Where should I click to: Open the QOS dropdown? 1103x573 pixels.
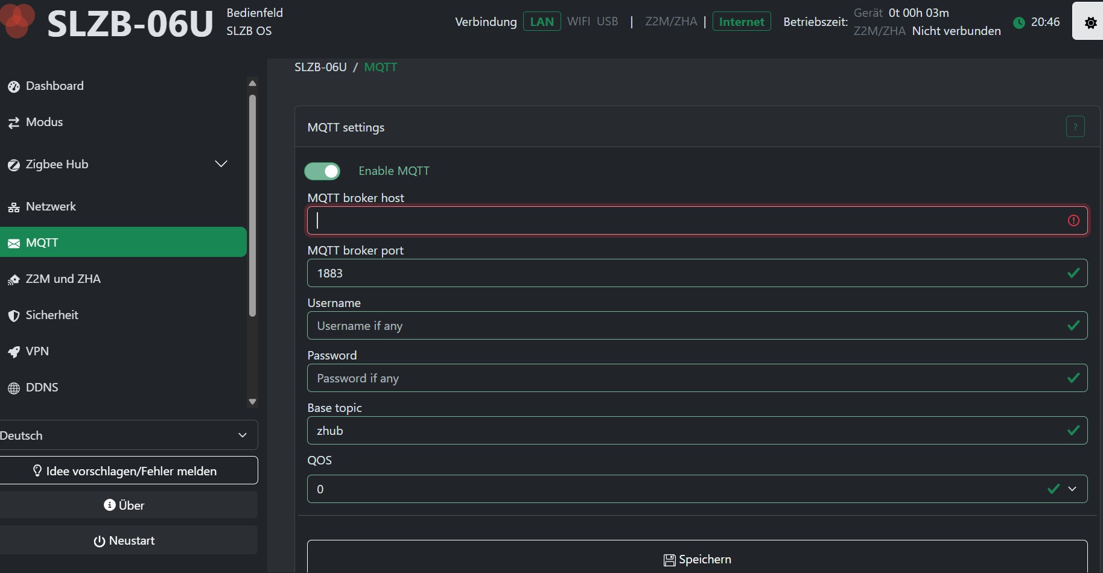tap(697, 489)
